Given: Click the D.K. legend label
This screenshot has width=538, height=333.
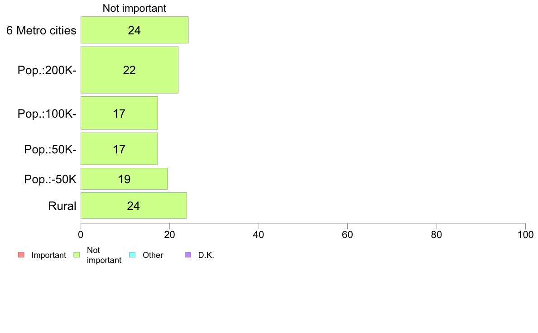Looking at the screenshot, I should pyautogui.click(x=206, y=255).
